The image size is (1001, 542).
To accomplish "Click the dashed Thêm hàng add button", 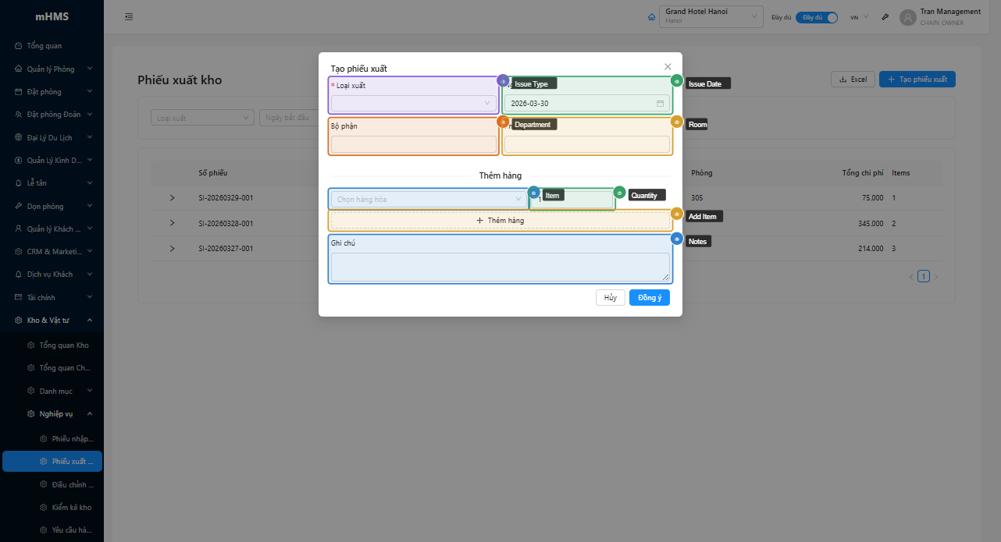I will 500,221.
